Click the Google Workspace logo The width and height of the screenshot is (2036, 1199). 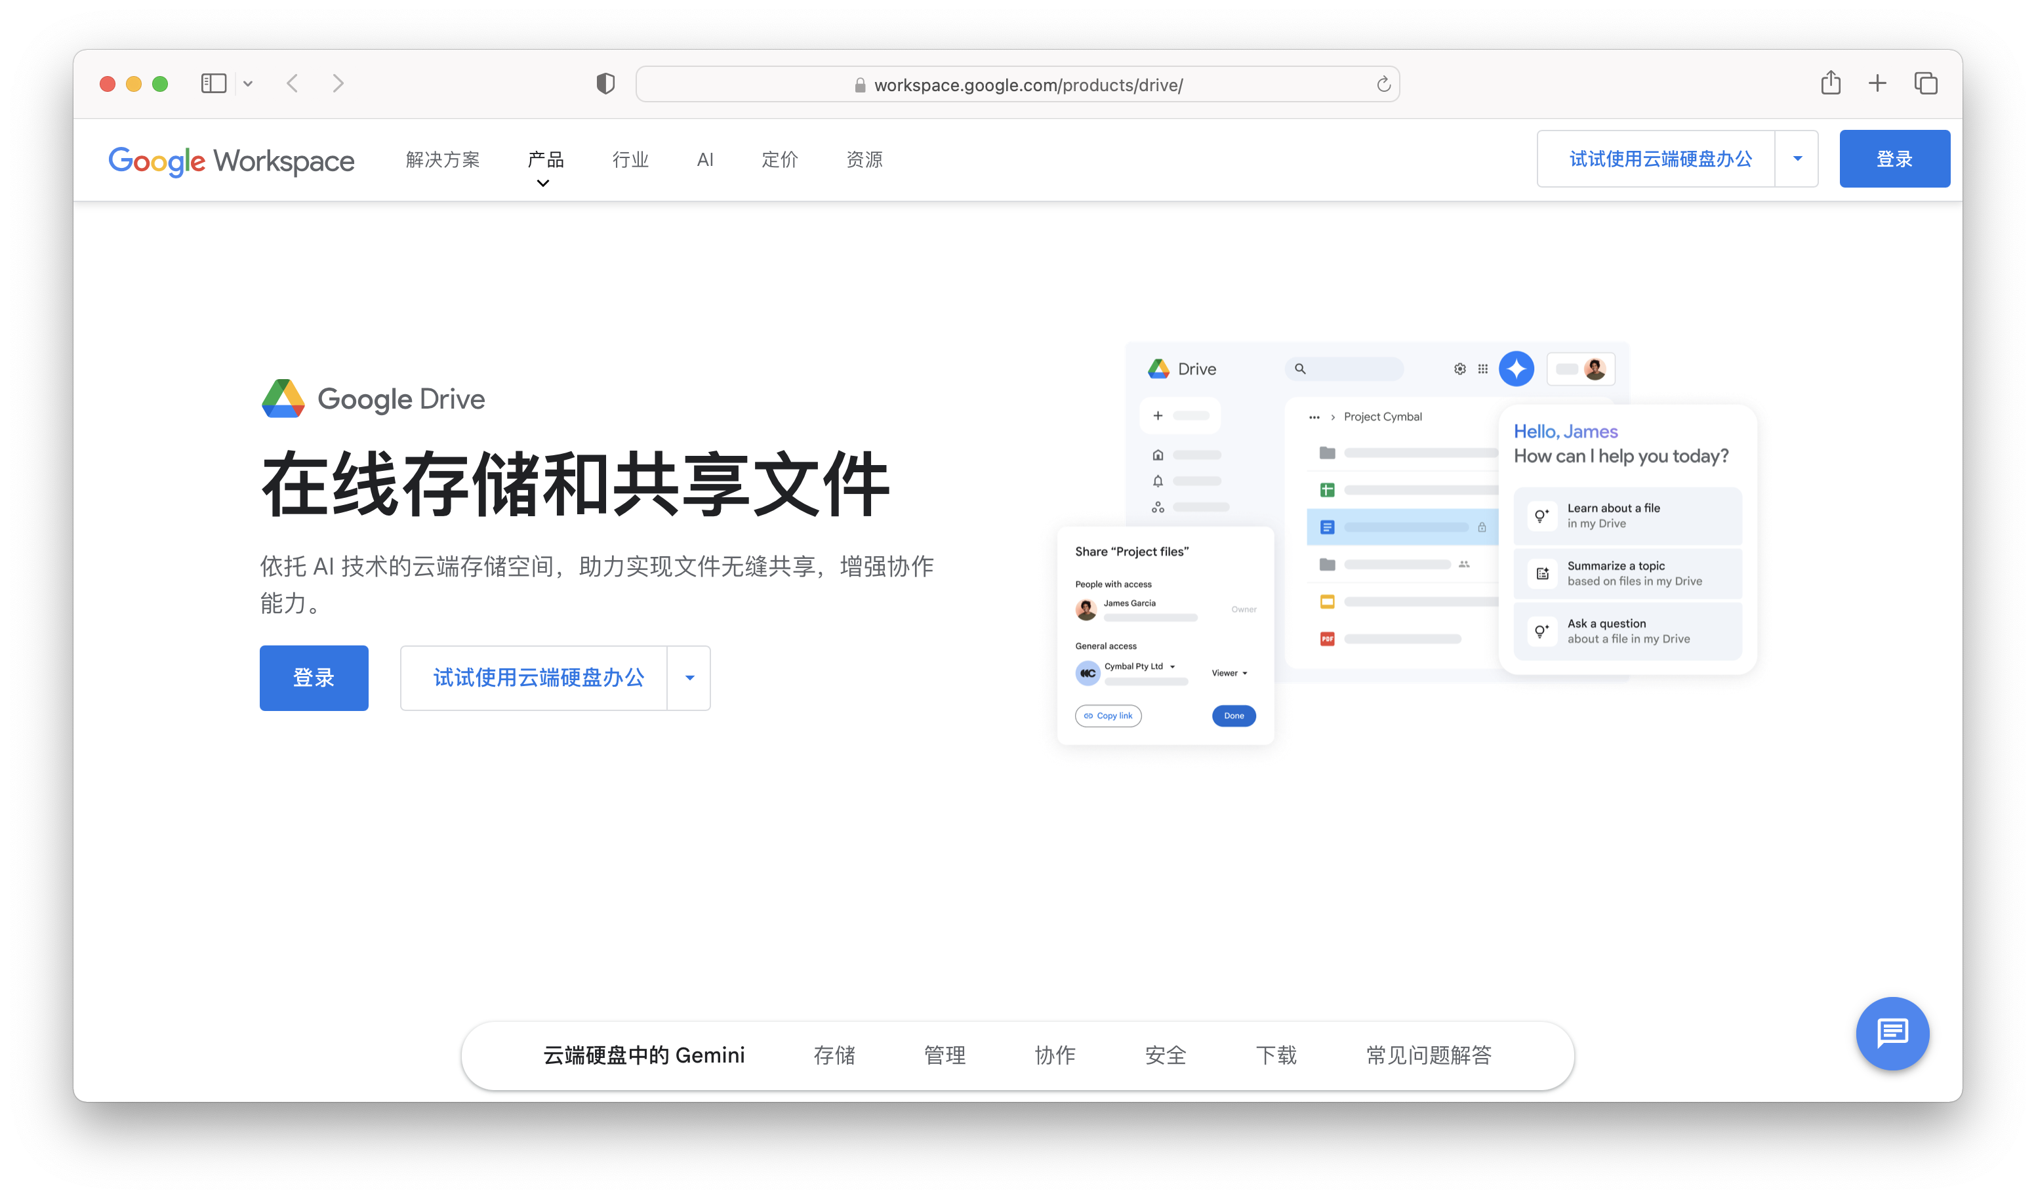[232, 160]
